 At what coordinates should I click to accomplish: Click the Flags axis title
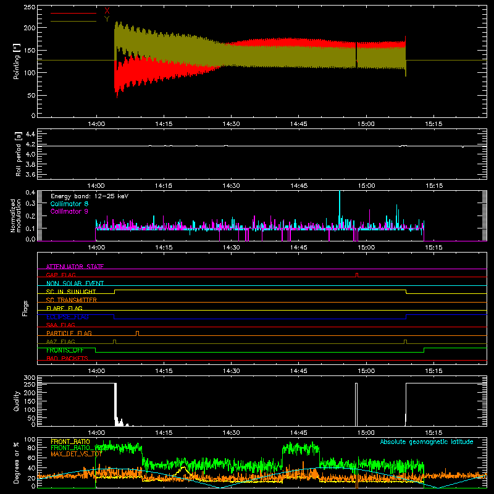click(x=25, y=308)
